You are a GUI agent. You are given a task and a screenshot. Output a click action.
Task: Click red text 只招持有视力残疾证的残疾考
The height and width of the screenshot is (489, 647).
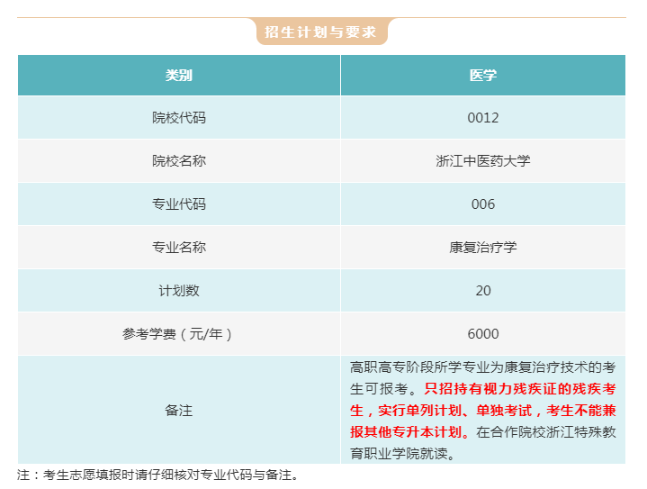click(x=520, y=389)
